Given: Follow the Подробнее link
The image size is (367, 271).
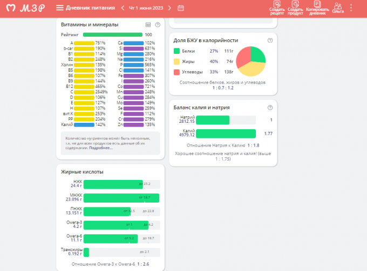Looking at the screenshot, I should 100,148.
